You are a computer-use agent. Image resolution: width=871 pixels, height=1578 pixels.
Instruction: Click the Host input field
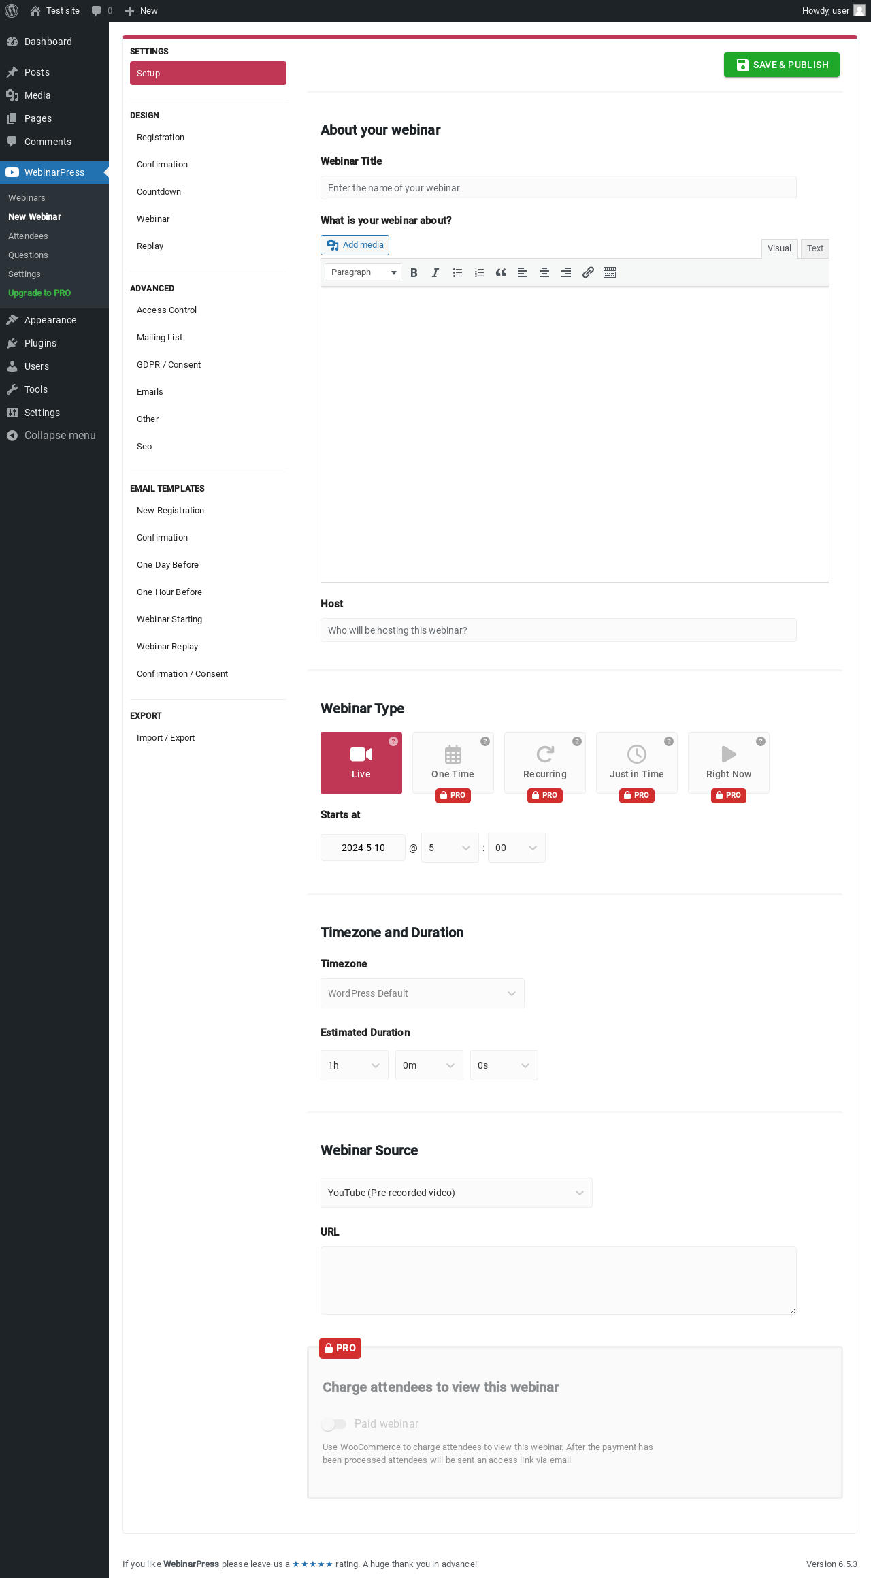coord(559,630)
